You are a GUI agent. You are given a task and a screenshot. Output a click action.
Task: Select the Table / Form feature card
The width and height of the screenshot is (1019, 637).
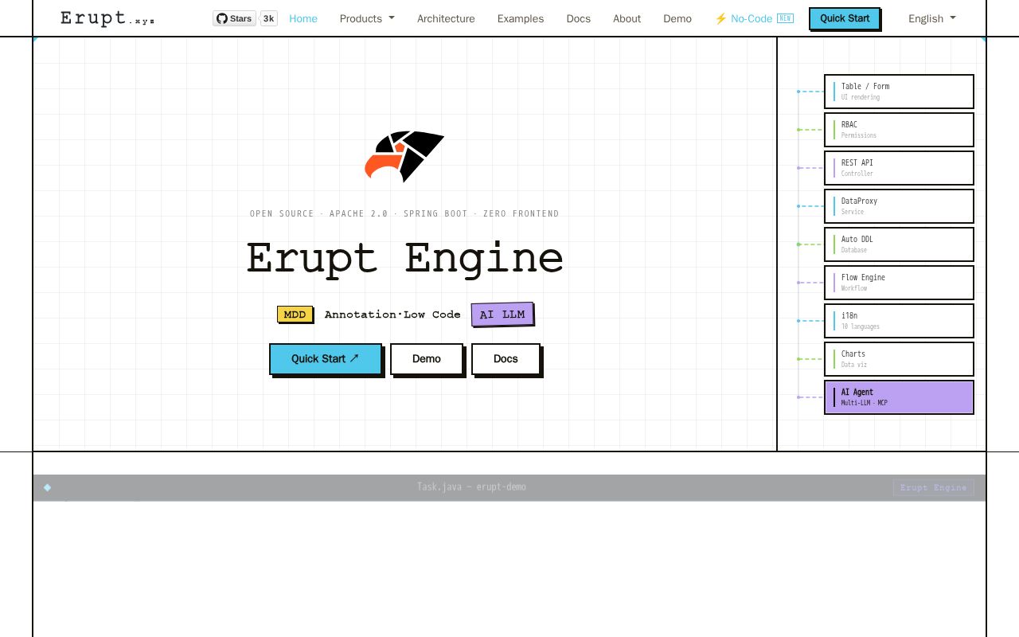(x=899, y=92)
